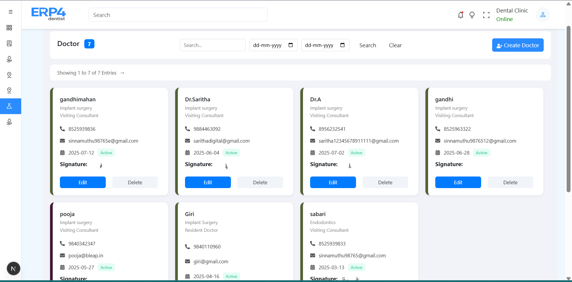Click signature image on gandhimahan card
Image resolution: width=572 pixels, height=282 pixels.
coord(101,166)
